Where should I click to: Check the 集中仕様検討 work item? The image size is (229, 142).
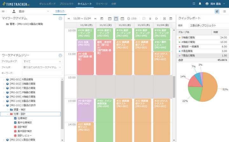[x=15, y=122]
